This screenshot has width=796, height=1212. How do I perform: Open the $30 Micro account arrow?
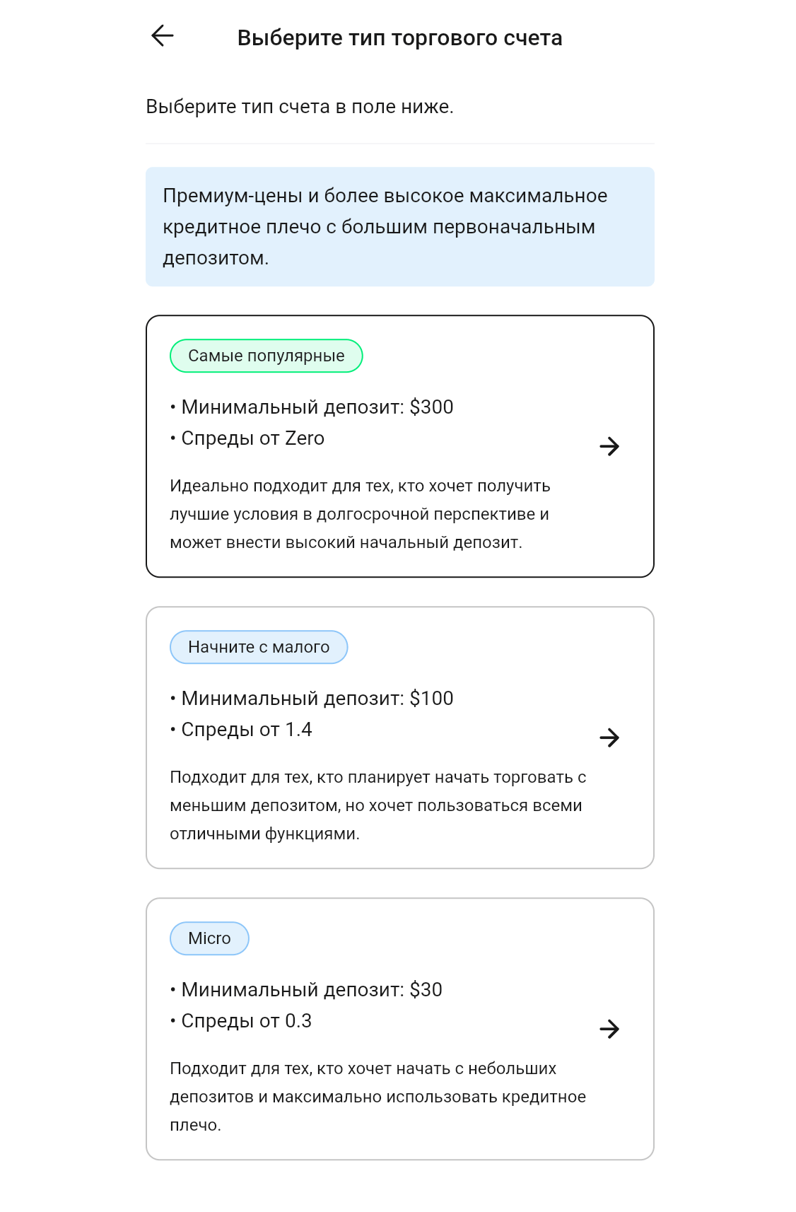(x=609, y=1029)
